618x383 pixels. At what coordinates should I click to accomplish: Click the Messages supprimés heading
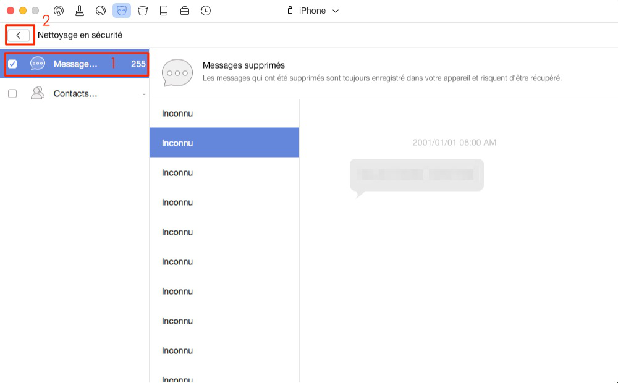[243, 65]
